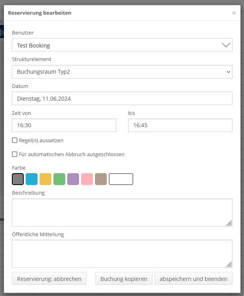Click the Datum field
The width and height of the screenshot is (244, 296).
(x=122, y=99)
